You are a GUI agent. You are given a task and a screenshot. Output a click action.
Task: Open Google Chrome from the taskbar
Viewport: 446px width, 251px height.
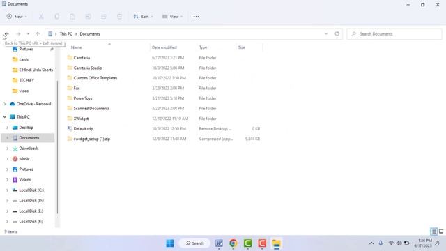233,243
